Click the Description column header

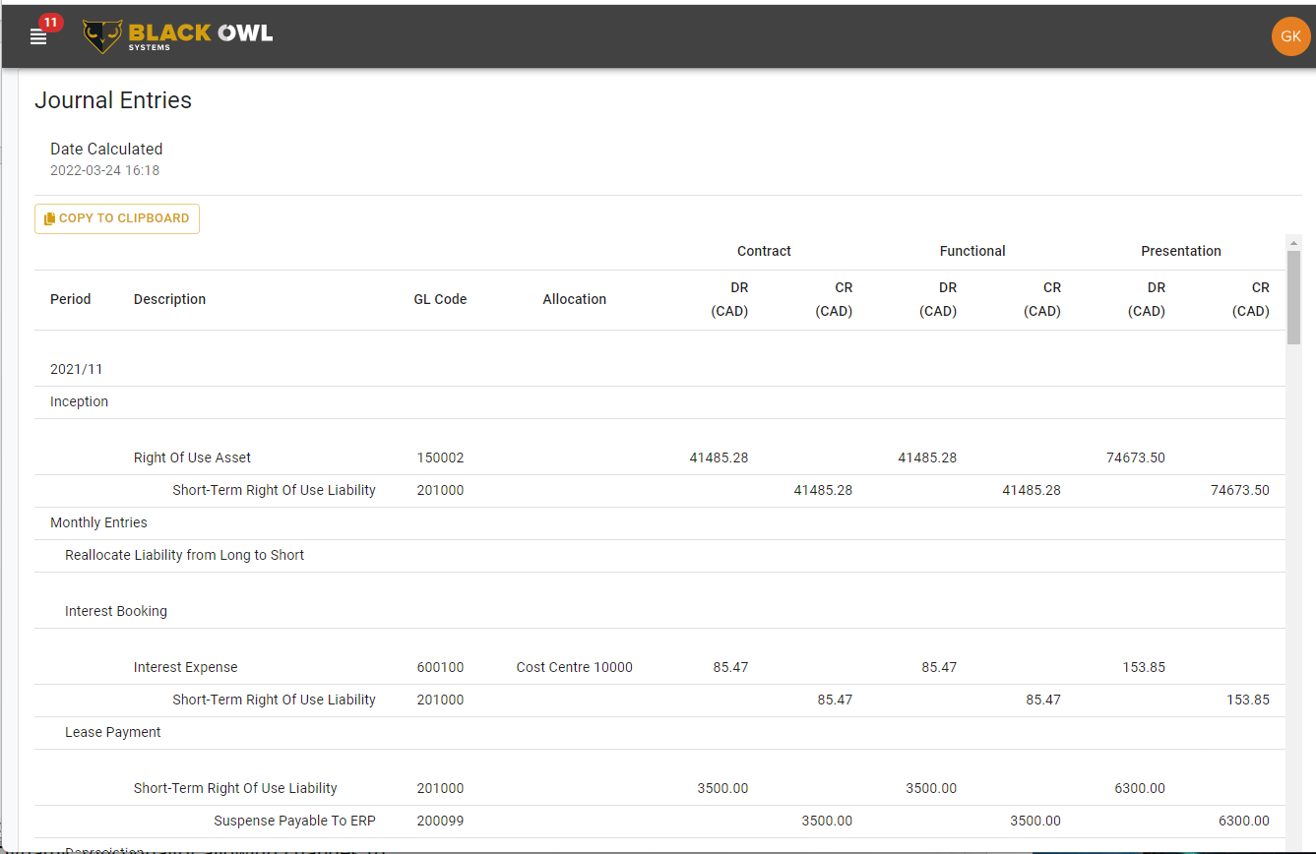click(x=169, y=299)
